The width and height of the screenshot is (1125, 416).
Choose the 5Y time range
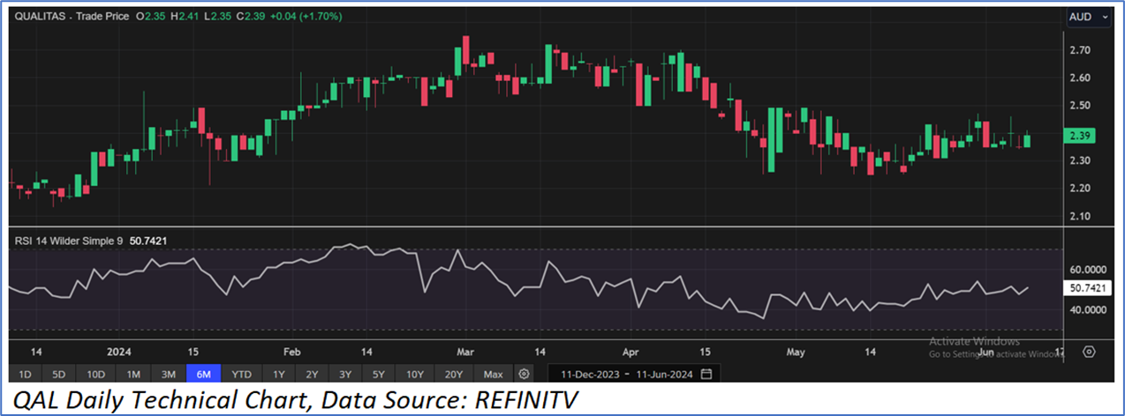pyautogui.click(x=380, y=374)
